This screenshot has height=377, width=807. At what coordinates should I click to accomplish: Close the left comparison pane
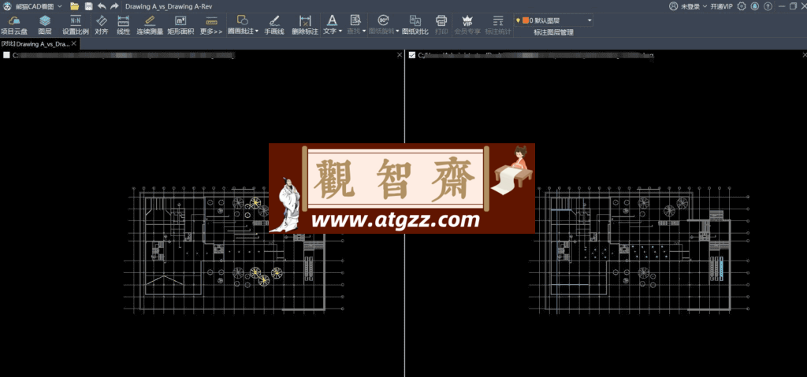click(400, 54)
